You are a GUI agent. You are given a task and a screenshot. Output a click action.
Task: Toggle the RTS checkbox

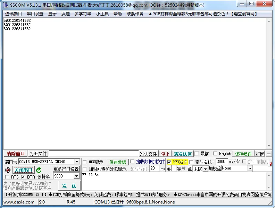[x=7, y=177]
